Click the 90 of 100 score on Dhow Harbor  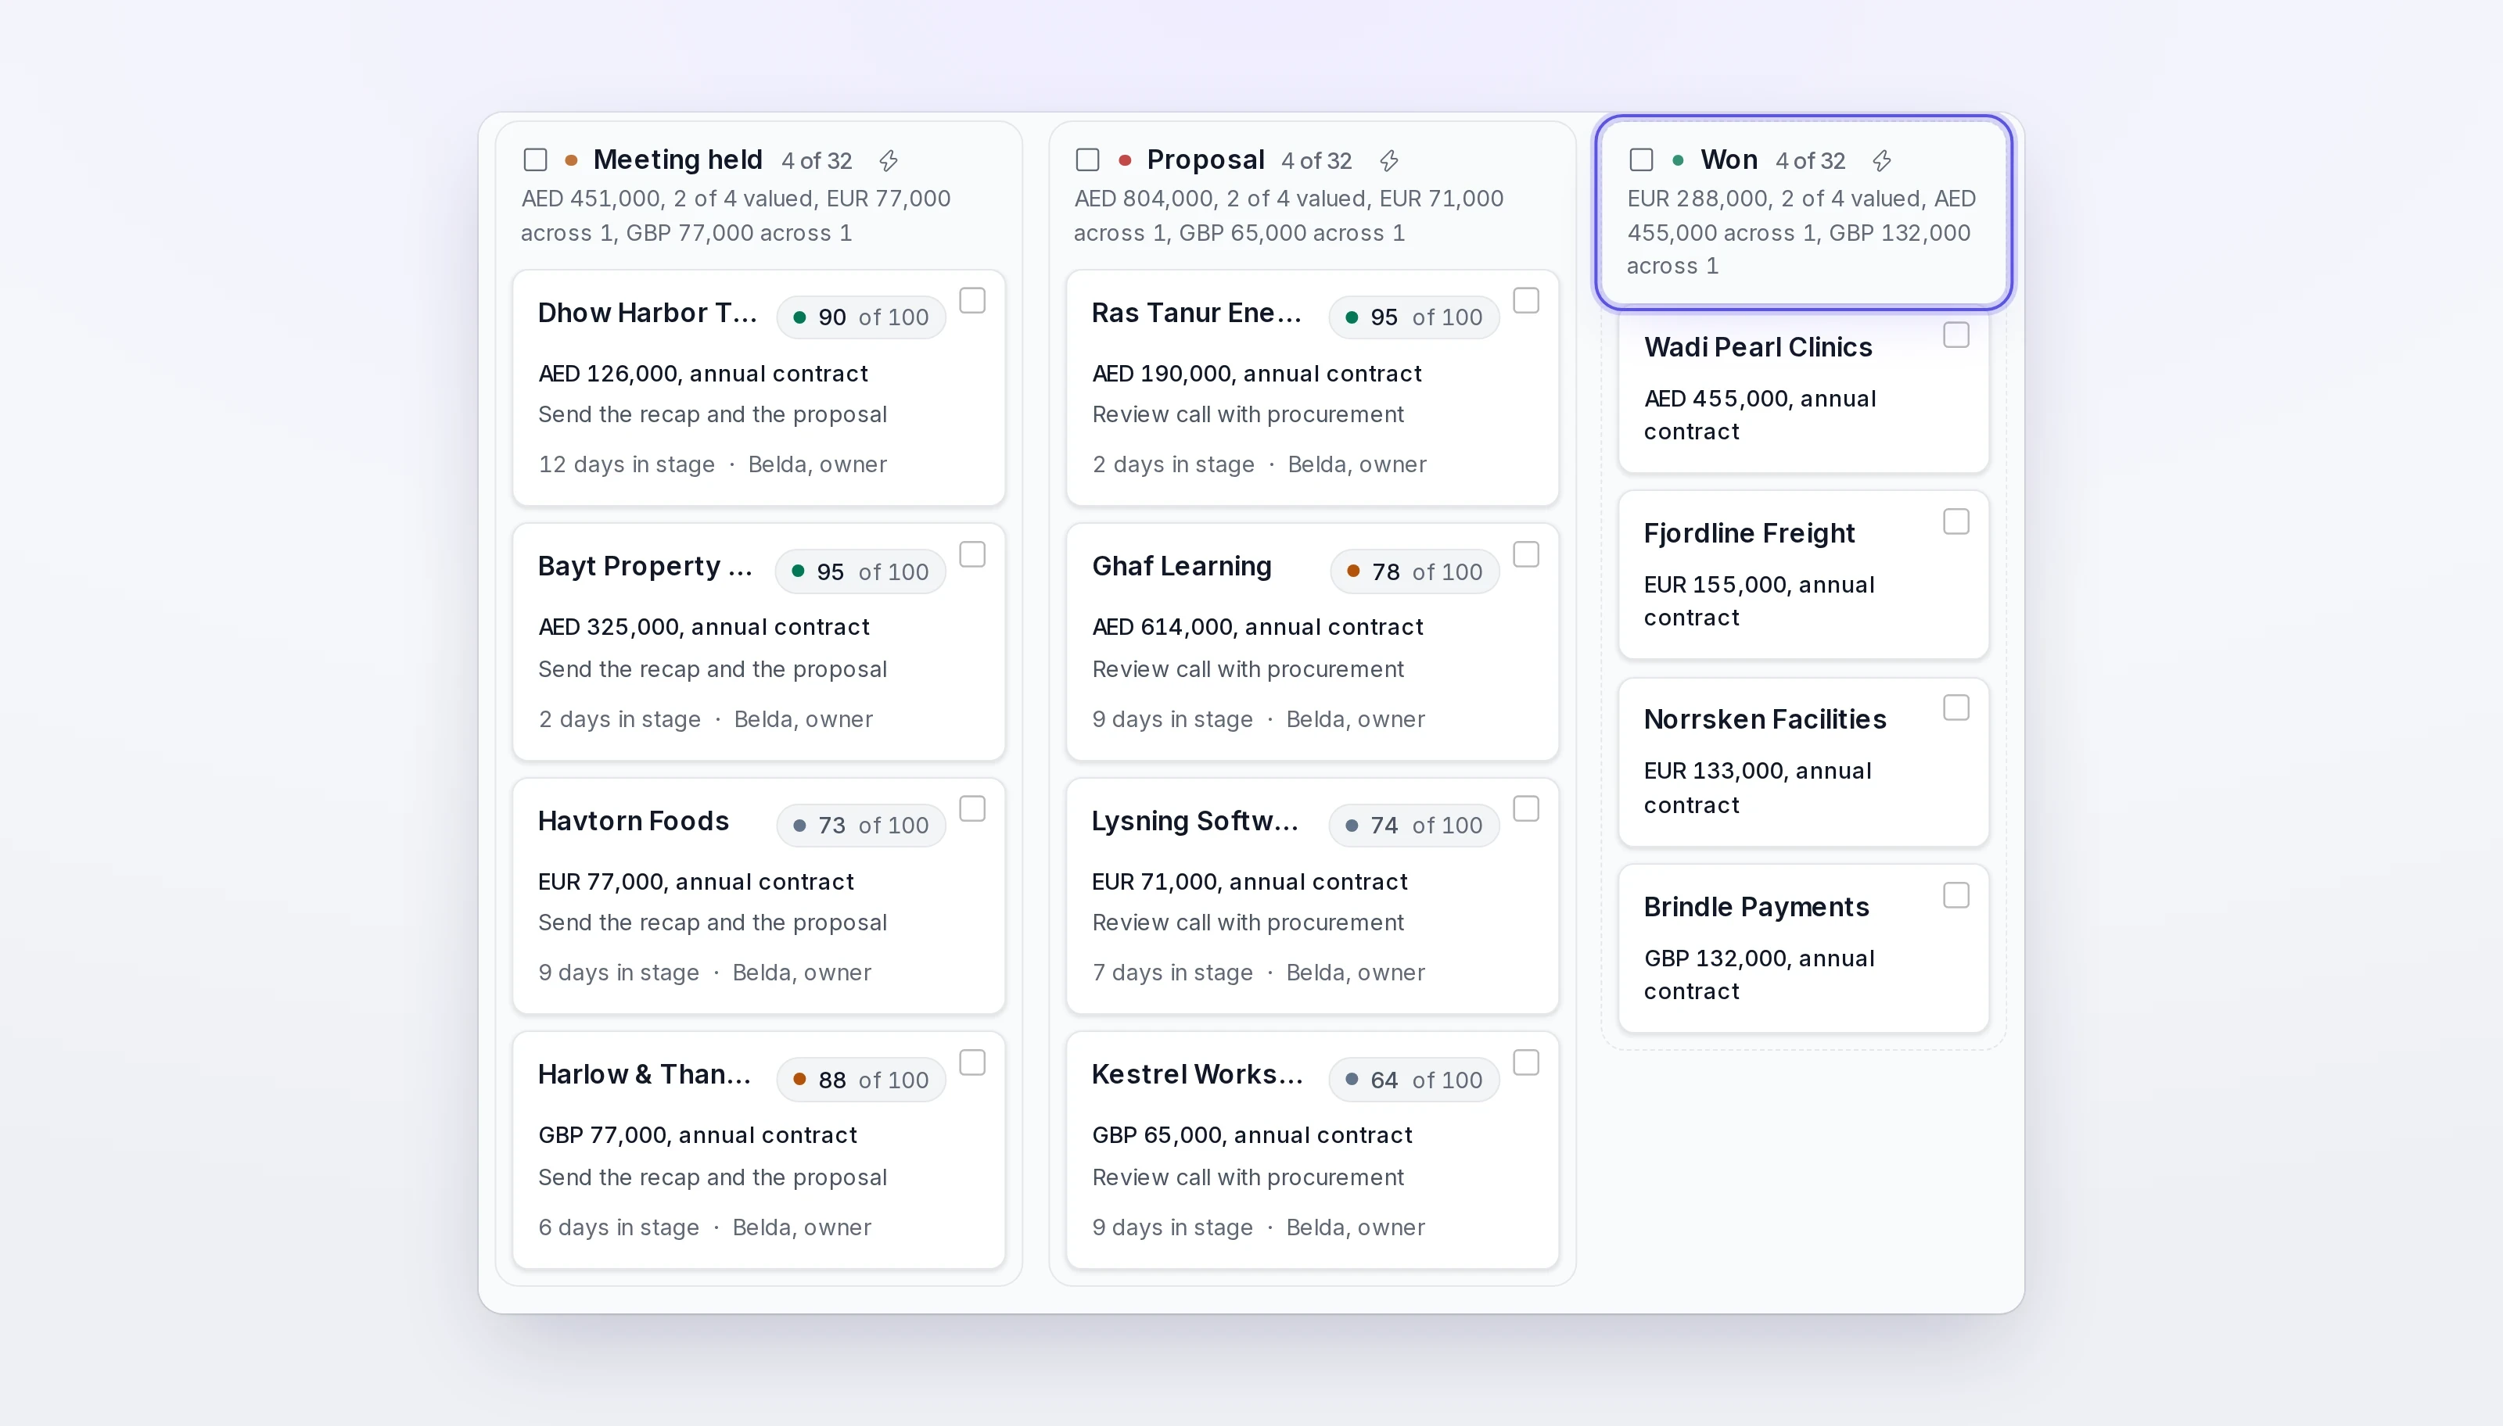pos(861,317)
